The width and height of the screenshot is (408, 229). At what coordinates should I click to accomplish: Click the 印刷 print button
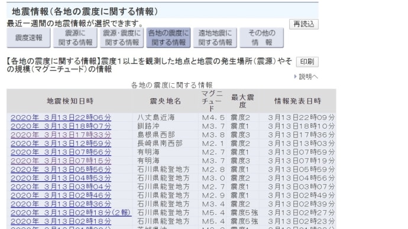(307, 62)
